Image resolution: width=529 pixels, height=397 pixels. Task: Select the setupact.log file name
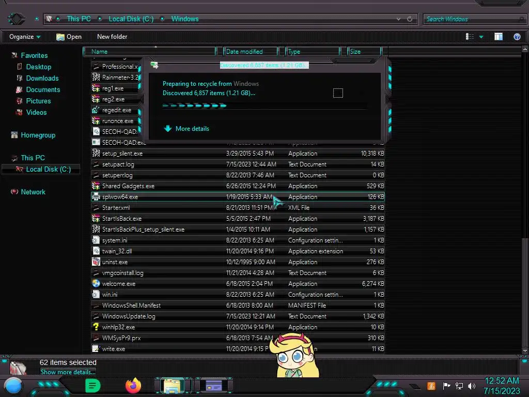pyautogui.click(x=118, y=164)
